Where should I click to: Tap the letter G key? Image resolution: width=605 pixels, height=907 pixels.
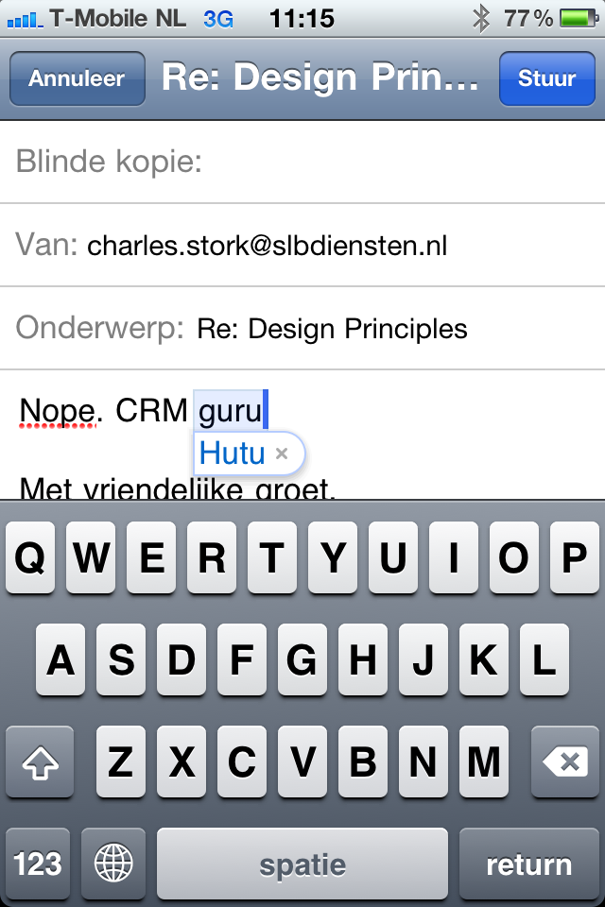click(x=302, y=660)
